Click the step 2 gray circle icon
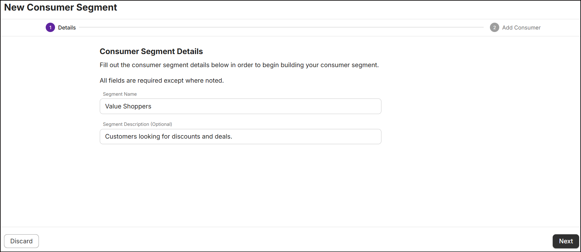This screenshot has width=581, height=252. coord(494,28)
